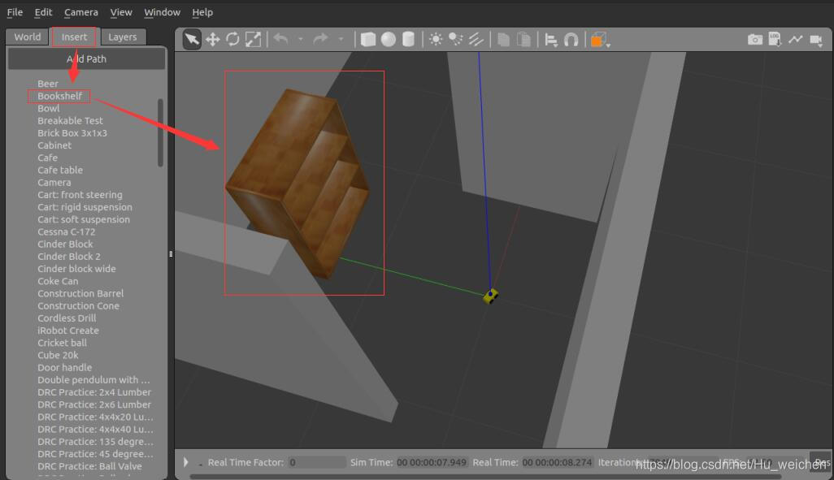Select Cricket ball model
834x480 pixels.
(62, 343)
